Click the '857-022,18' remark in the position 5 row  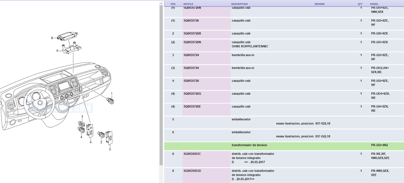pyautogui.click(x=323, y=123)
